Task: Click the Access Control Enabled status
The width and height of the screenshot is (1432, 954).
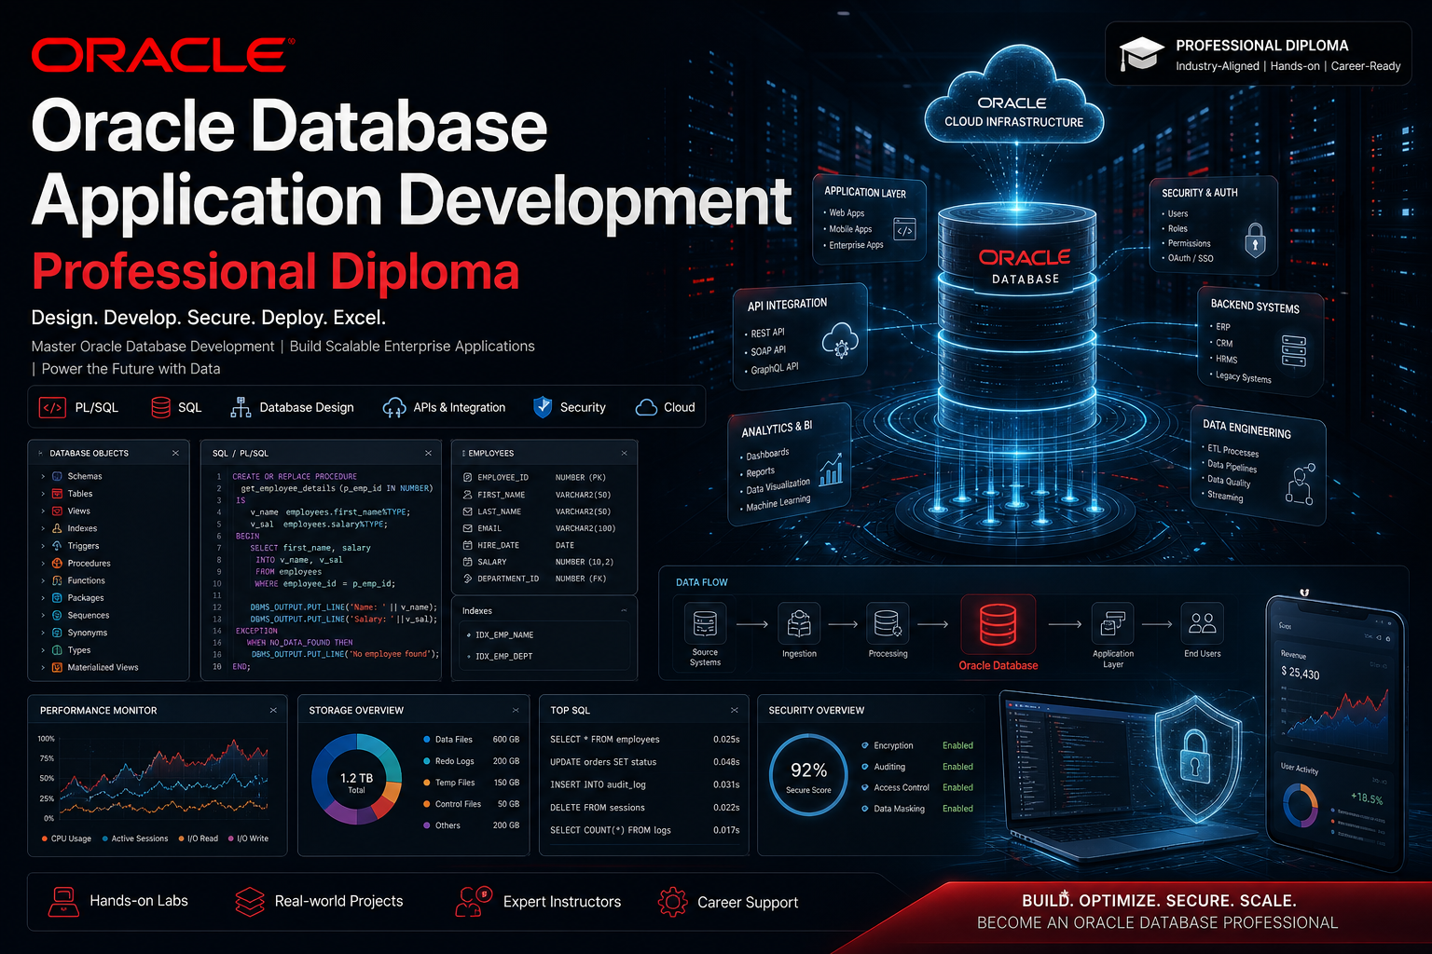Action: (x=957, y=787)
